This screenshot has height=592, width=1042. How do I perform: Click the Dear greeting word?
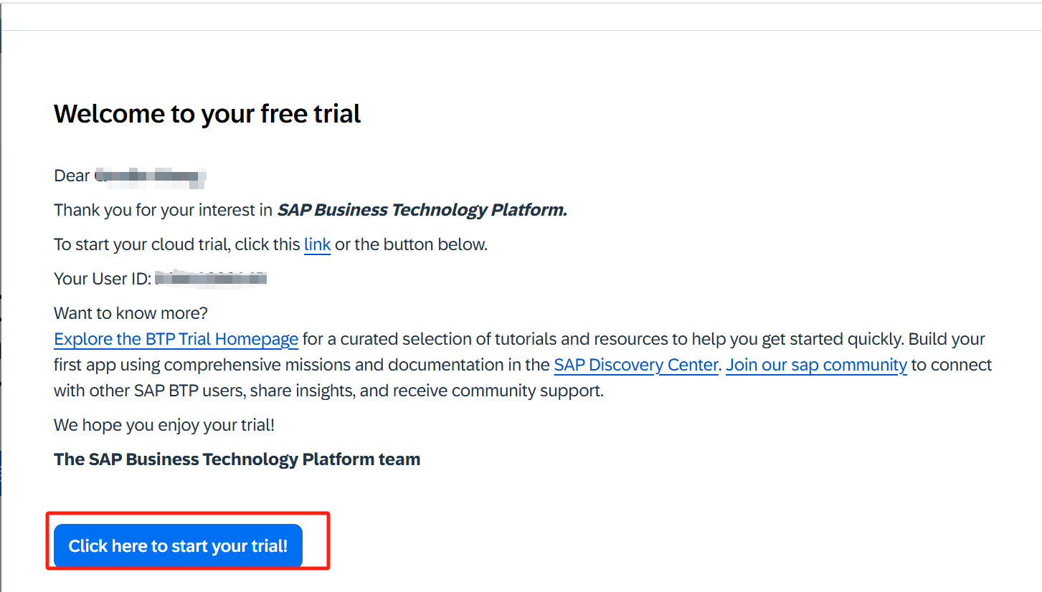pos(72,176)
